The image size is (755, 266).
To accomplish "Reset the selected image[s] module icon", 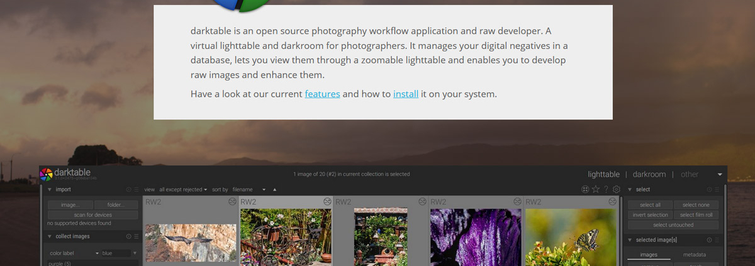I will coord(710,240).
